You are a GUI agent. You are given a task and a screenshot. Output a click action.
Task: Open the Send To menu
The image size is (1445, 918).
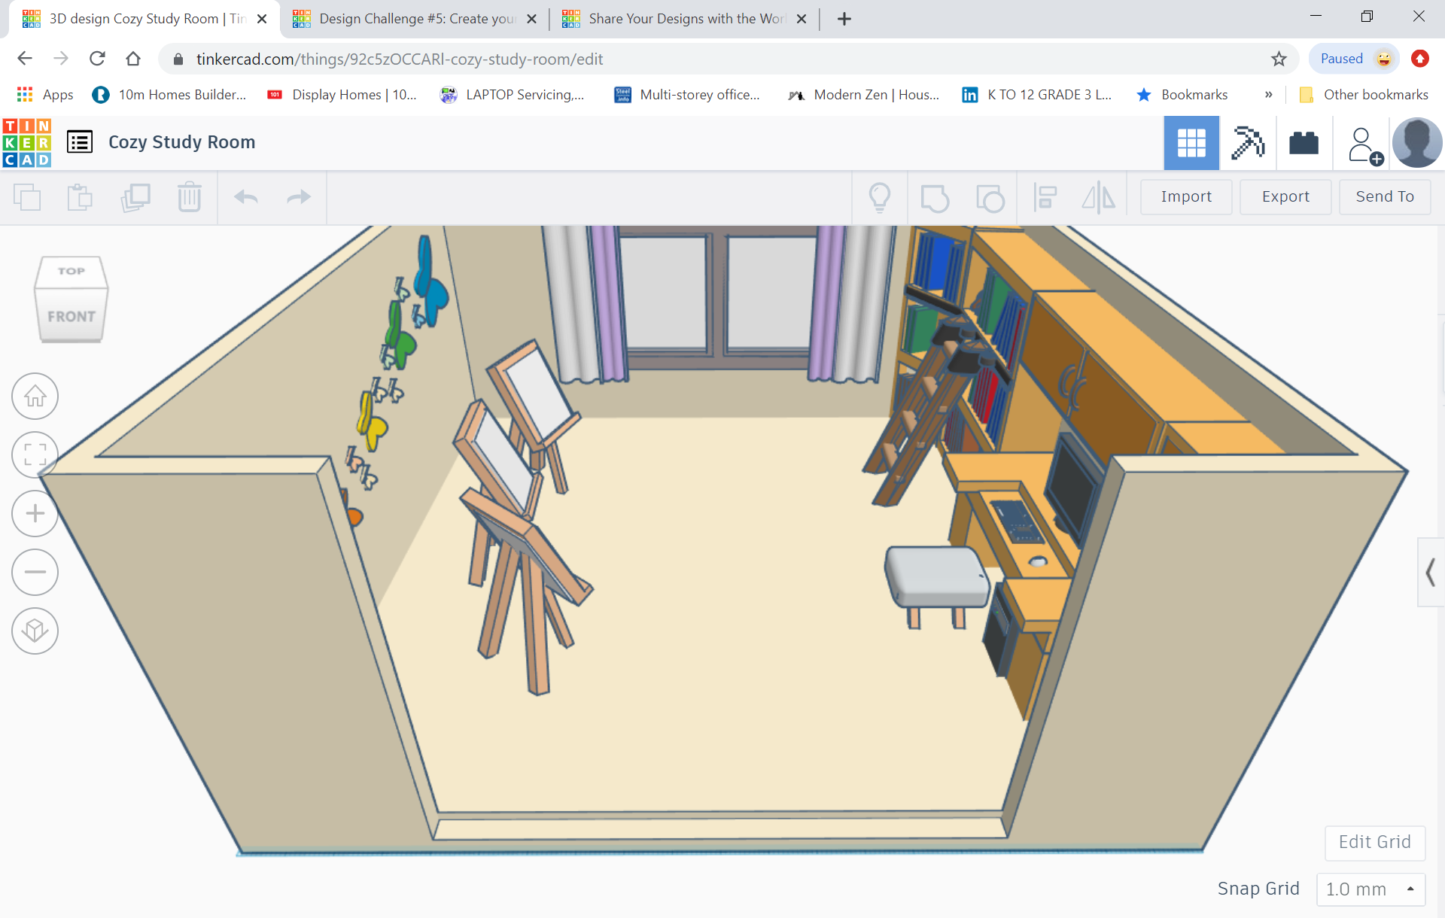pyautogui.click(x=1383, y=196)
